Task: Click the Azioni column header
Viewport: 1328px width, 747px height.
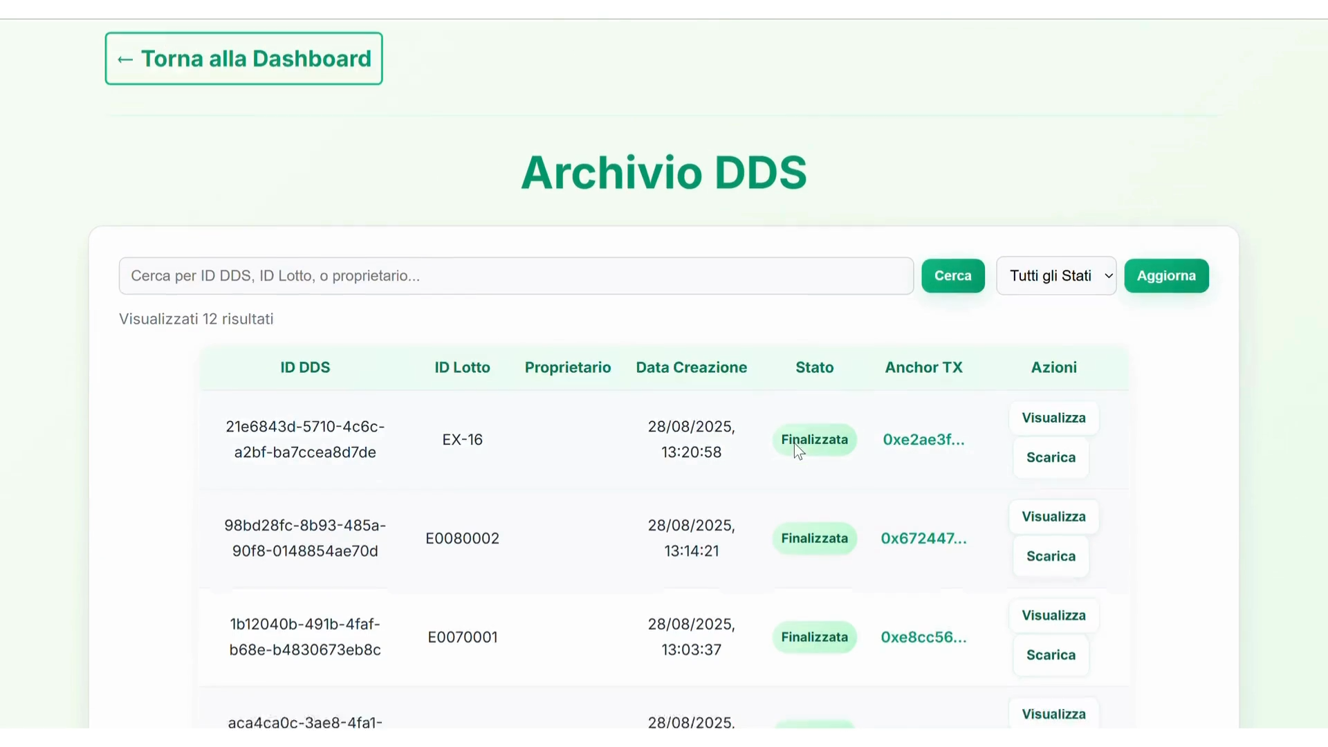Action: [x=1053, y=367]
